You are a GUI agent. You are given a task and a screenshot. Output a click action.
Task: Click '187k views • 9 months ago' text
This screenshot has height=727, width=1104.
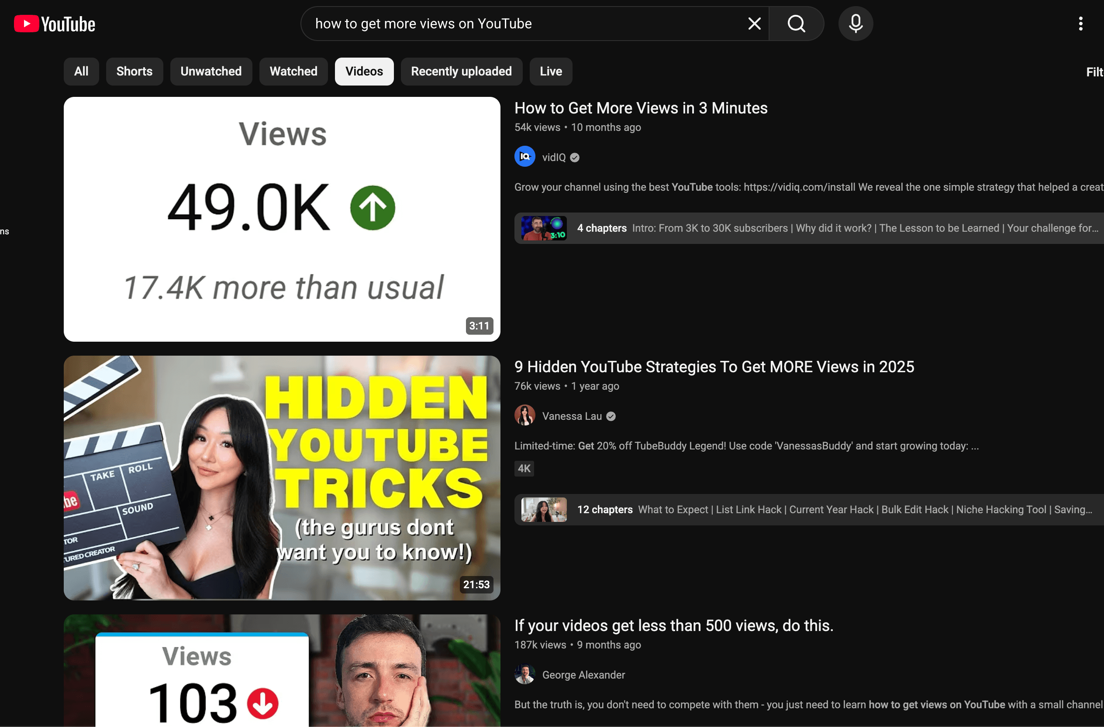click(x=577, y=645)
